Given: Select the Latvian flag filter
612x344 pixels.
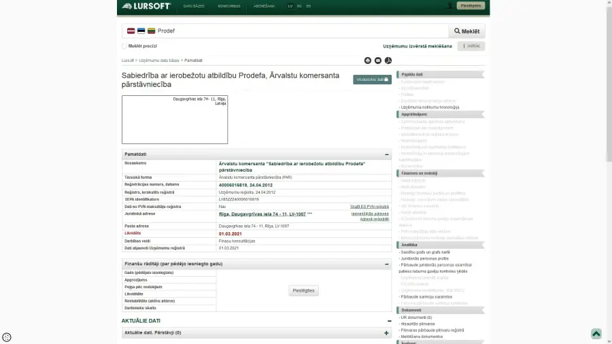Looking at the screenshot, I should 131,31.
